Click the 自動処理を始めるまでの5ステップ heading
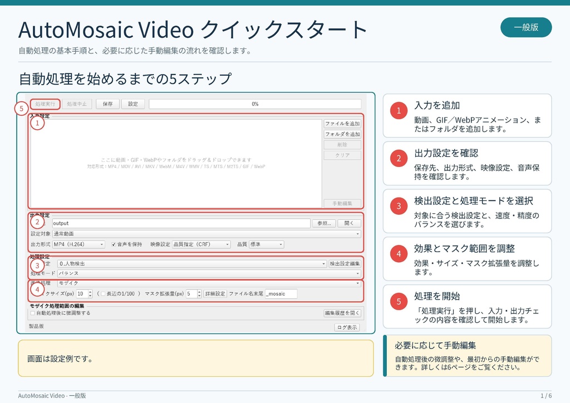570x403 pixels. click(125, 79)
